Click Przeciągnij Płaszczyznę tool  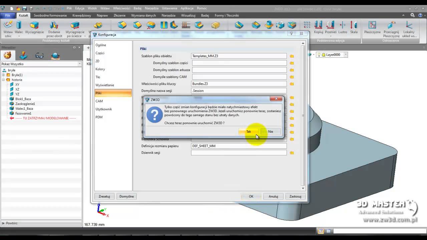(391, 29)
